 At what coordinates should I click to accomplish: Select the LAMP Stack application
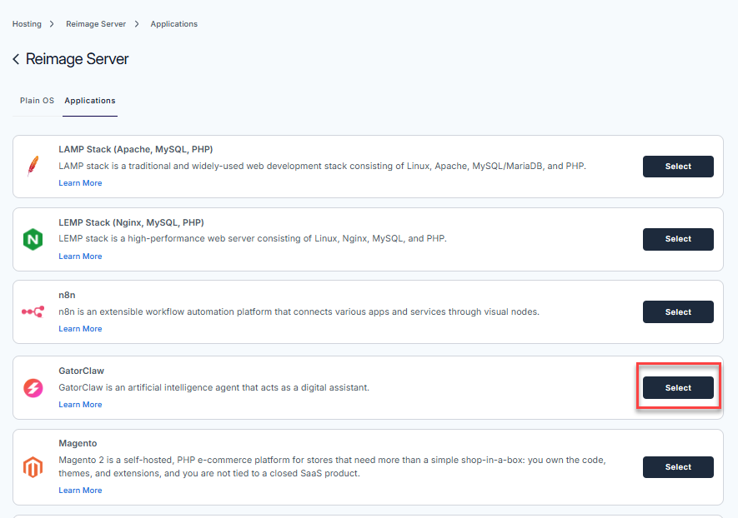(678, 167)
